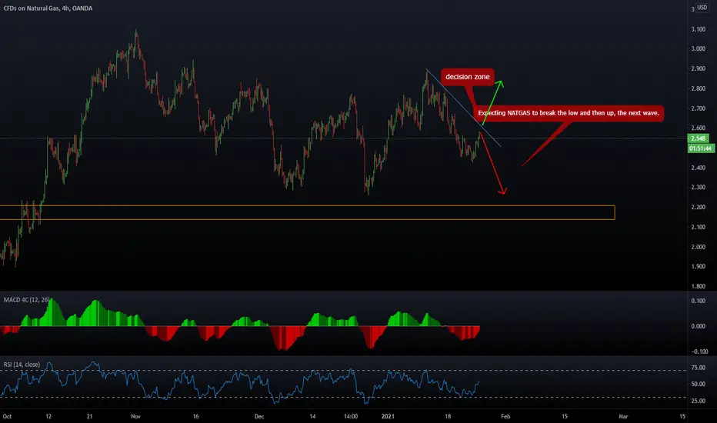This screenshot has height=423, width=717.
Task: Click the Mar label on time axis
Action: point(623,417)
